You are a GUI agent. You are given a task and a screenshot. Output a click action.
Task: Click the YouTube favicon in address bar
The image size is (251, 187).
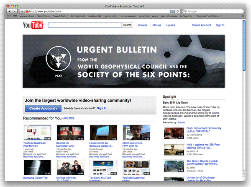[x=27, y=11]
